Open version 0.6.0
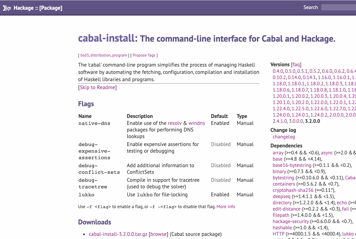The image size is (356, 239). 327,71
